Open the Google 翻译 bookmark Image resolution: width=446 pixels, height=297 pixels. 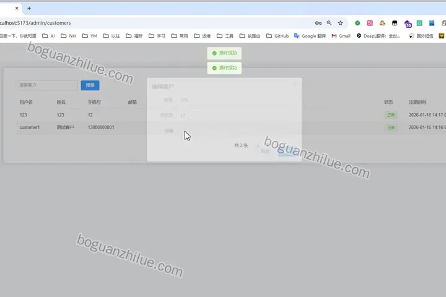310,36
